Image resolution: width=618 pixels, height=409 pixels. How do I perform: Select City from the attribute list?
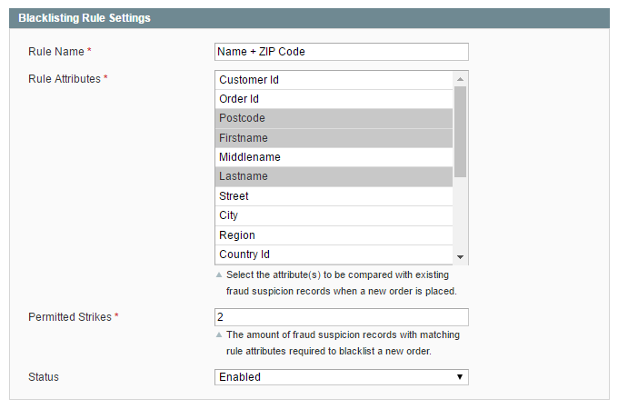click(x=334, y=215)
